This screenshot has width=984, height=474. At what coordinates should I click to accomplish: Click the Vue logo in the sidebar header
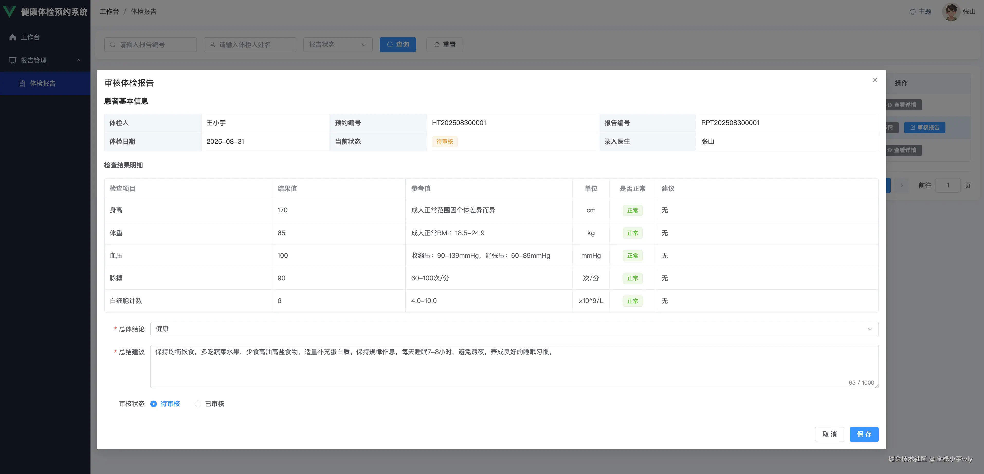(9, 12)
